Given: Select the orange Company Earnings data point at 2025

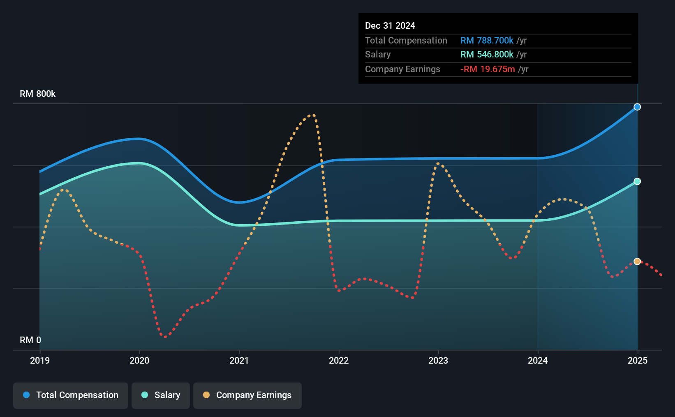Looking at the screenshot, I should coord(637,261).
